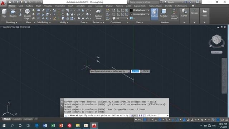Click the Save icon in quick access toolbar
The image size is (229, 129).
(18, 2)
